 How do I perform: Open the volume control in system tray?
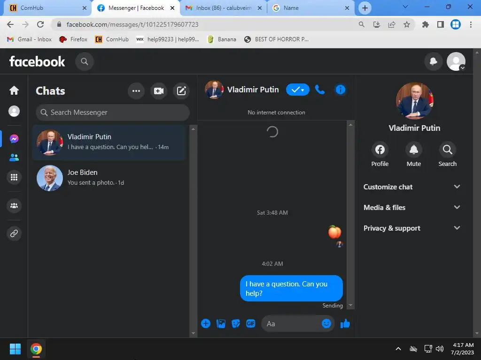[x=440, y=349]
